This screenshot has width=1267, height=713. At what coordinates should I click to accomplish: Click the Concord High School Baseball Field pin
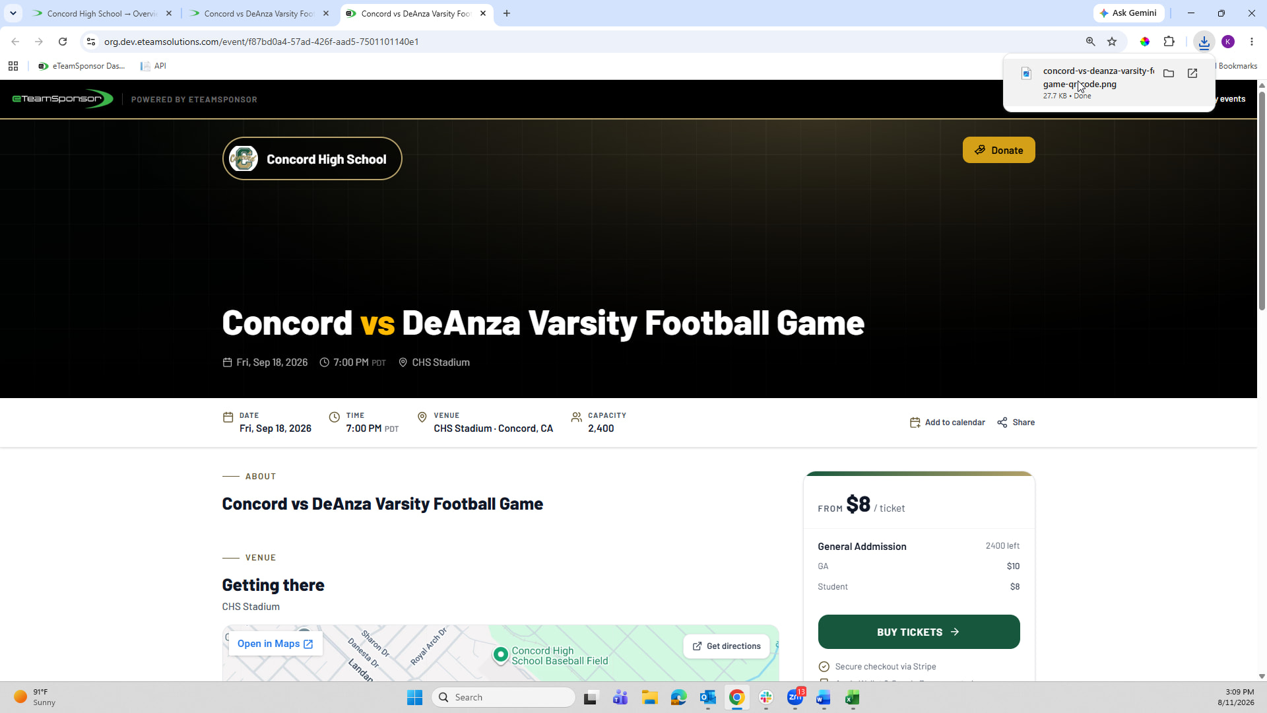[x=501, y=654]
